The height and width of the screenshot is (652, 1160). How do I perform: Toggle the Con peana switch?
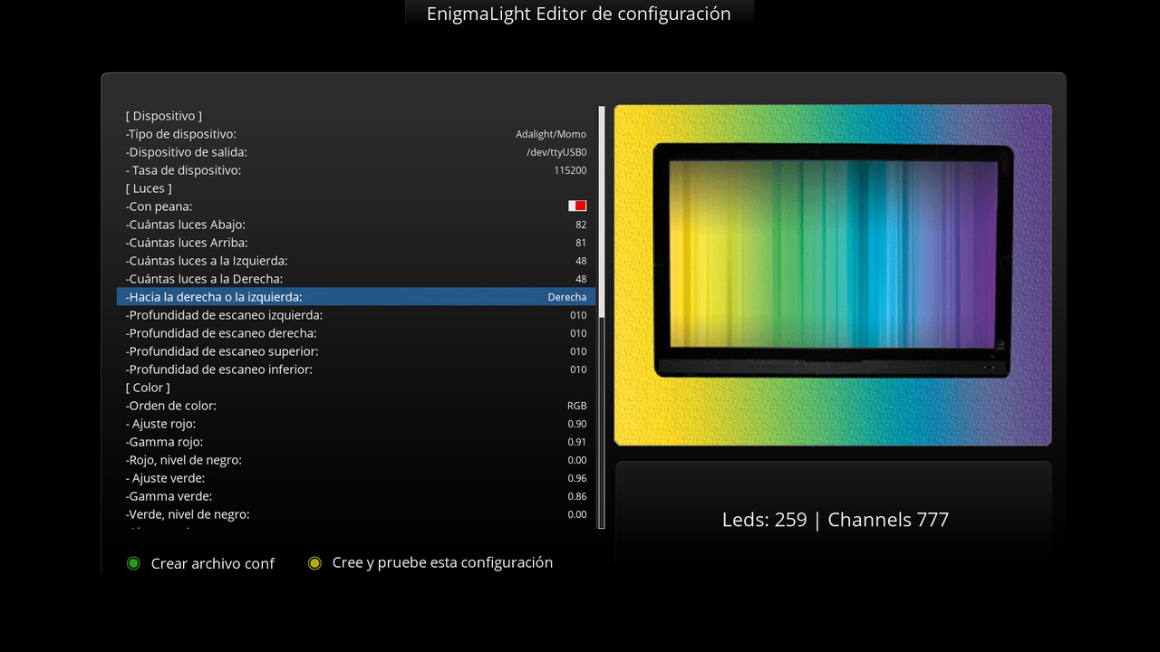pos(577,206)
